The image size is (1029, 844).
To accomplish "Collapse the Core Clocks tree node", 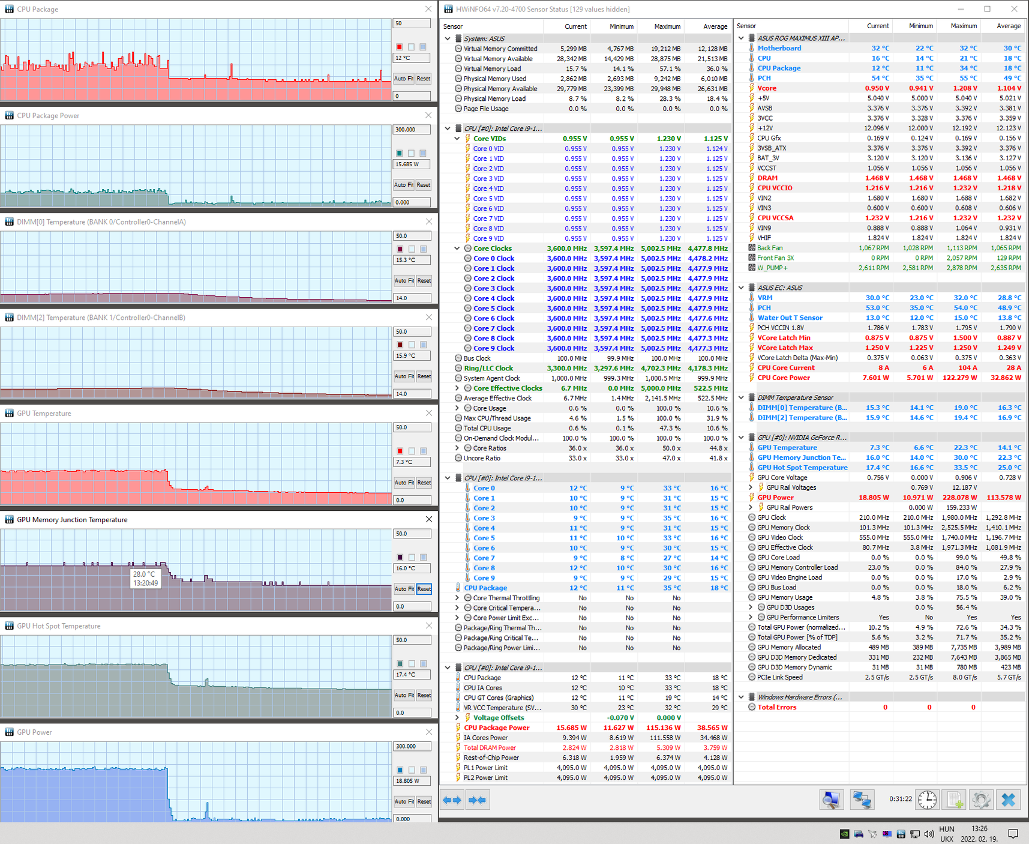I will pos(457,249).
